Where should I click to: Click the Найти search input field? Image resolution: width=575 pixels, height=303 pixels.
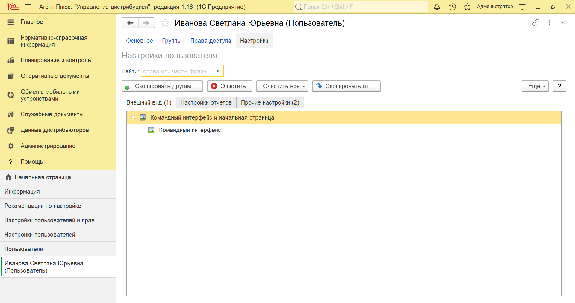178,71
